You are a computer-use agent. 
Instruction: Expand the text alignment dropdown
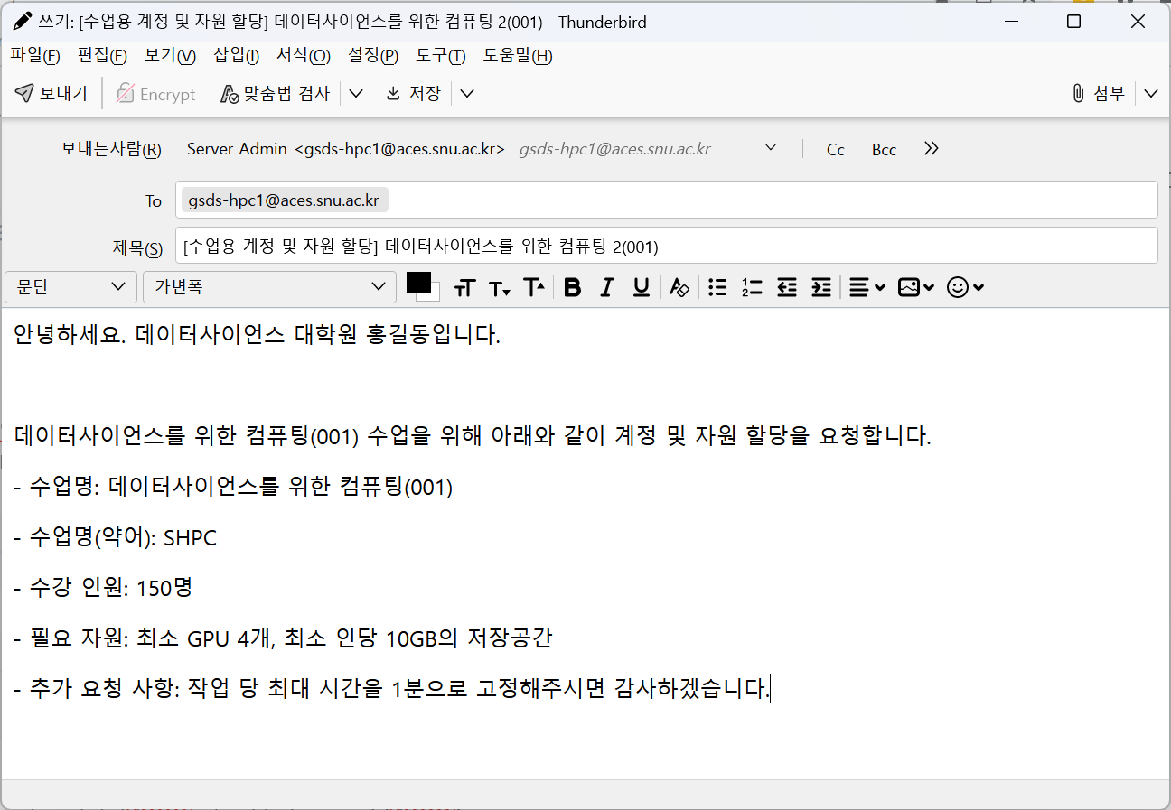pos(867,287)
